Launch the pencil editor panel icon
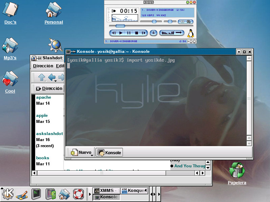Screen dimensions: 270x202 pyautogui.click(x=22, y=195)
